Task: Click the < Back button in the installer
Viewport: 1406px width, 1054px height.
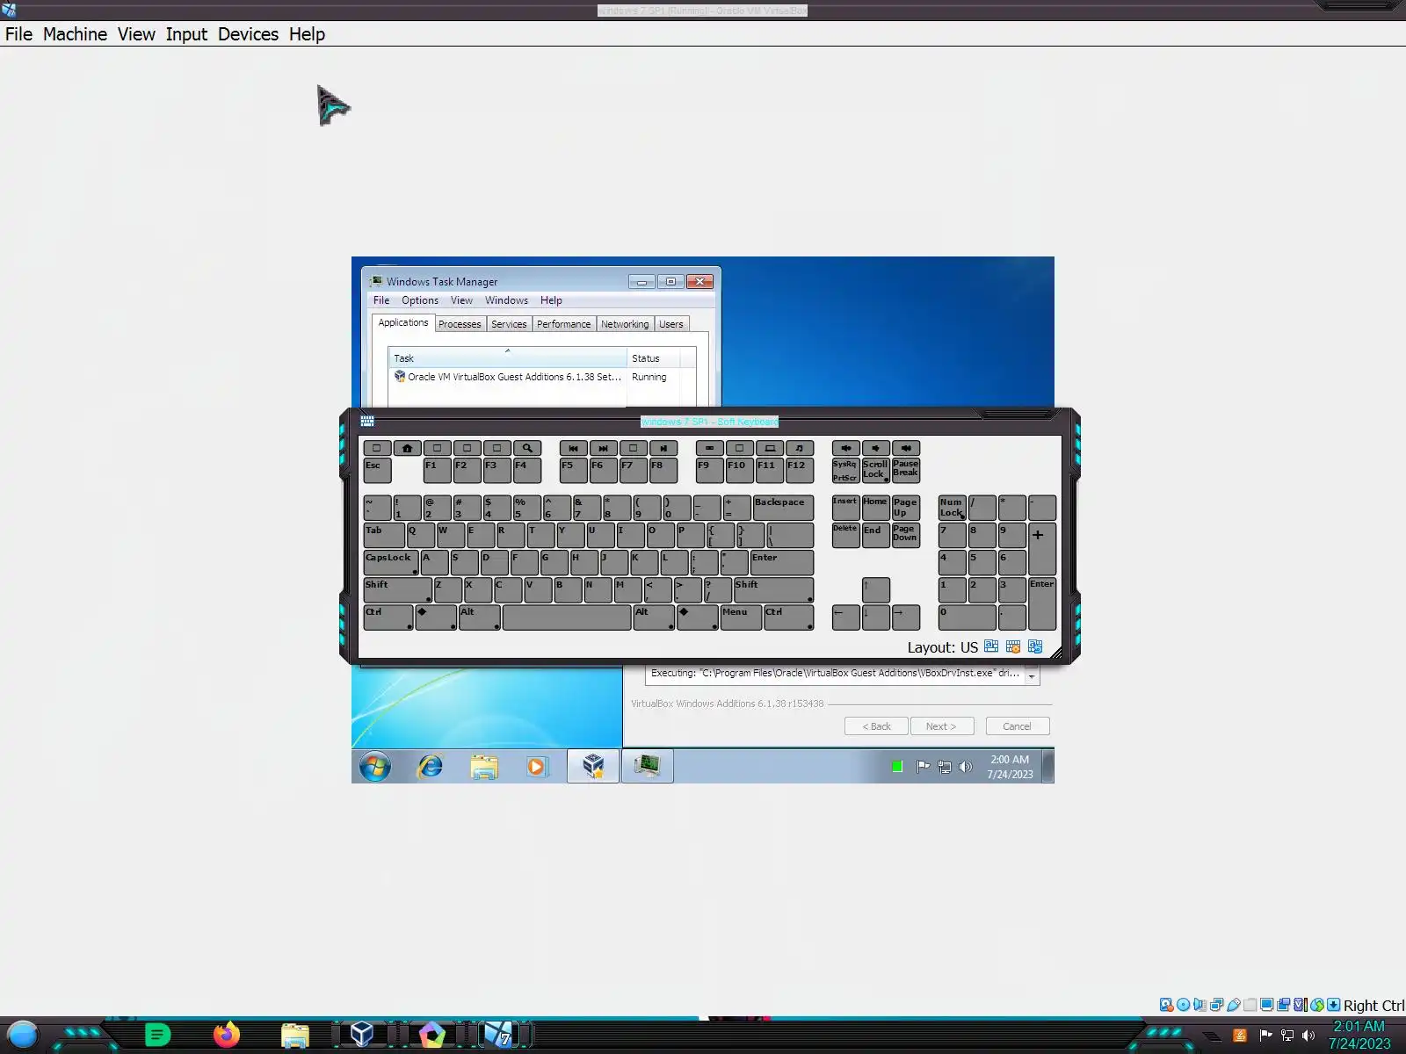Action: [876, 726]
